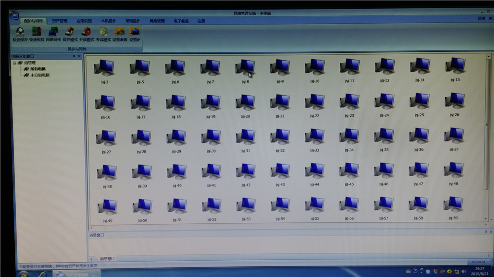
Task: Select computer jsj-8 in the grid
Action: point(245,68)
